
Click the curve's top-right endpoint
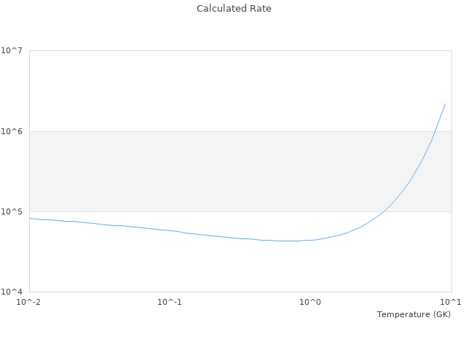coord(445,104)
